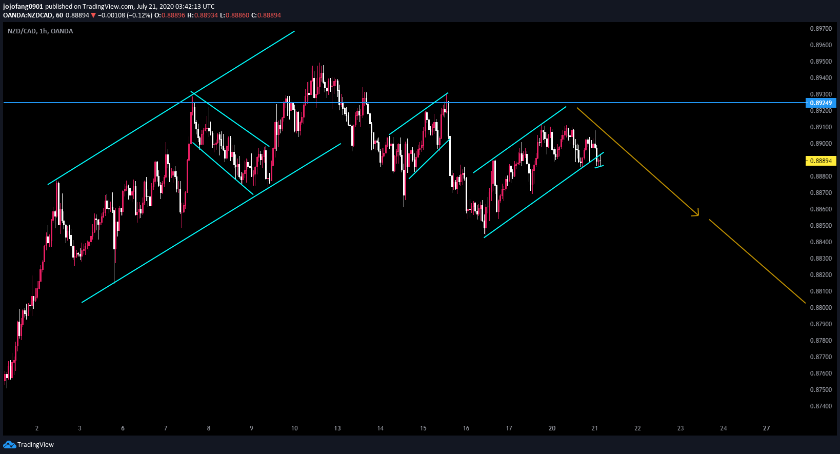Viewport: 840px width, 454px height.
Task: Click bold date label 20 on time axis
Action: (552, 428)
